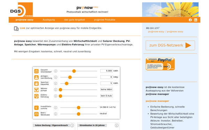Click the pv@now-easy breadcrumb link
This screenshot has height=130, width=209.
coord(156,32)
